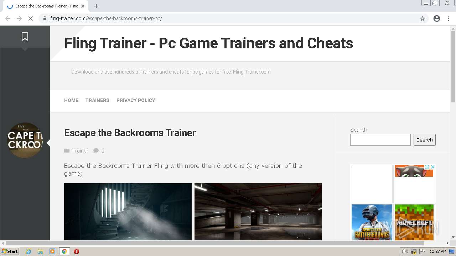The height and width of the screenshot is (256, 456).
Task: Click the site title Fling Trainer link
Action: coord(208,43)
